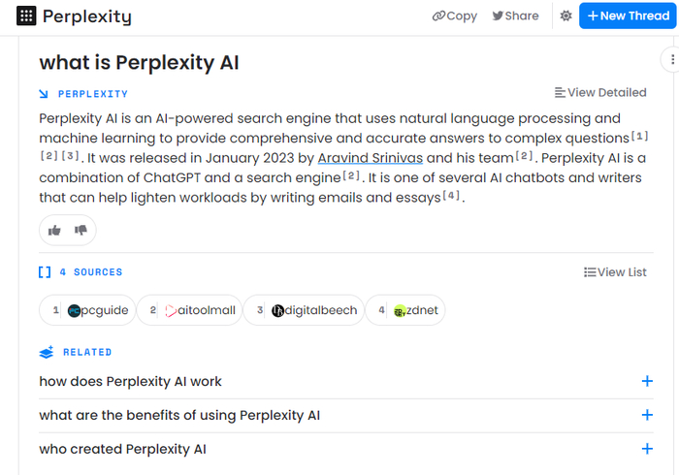Image resolution: width=679 pixels, height=475 pixels.
Task: Switch to View Detailed mode
Action: [x=600, y=93]
